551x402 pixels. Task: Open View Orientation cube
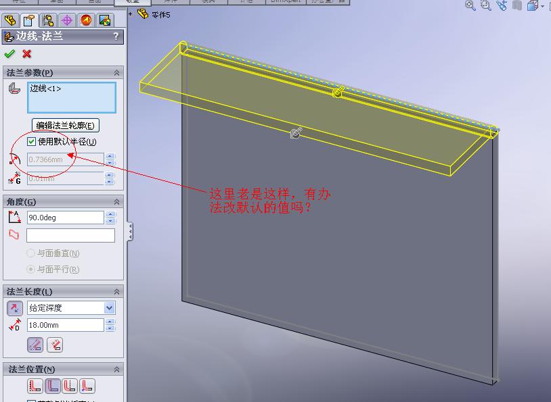[532, 5]
